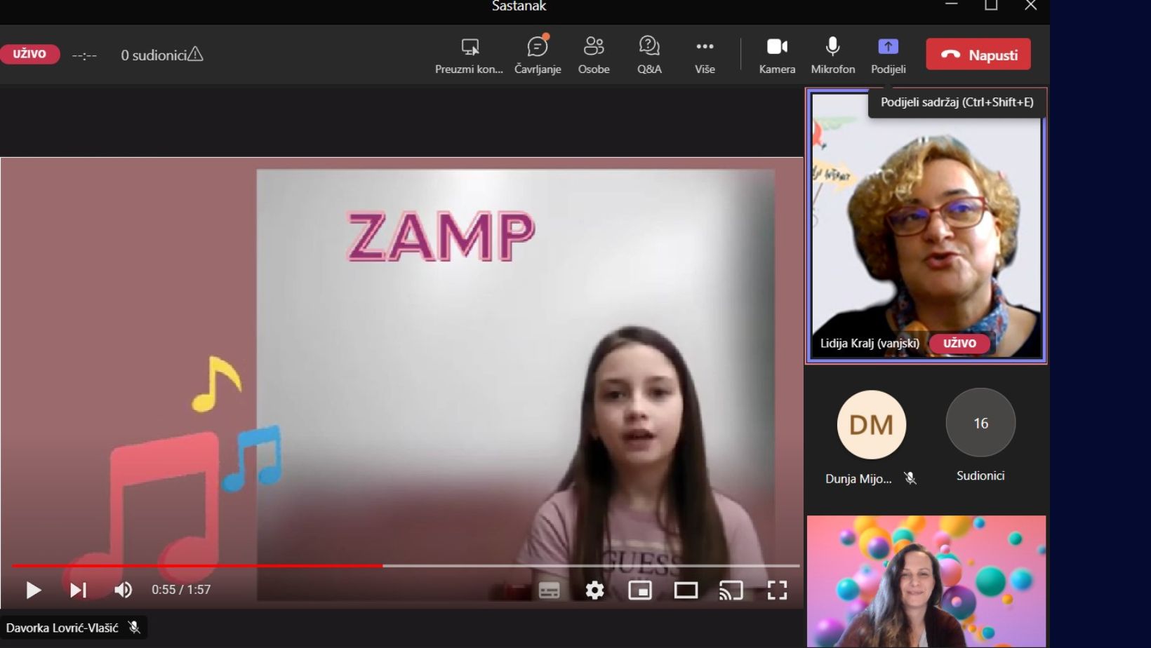
Task: Toggle video subtitles captions
Action: coord(550,590)
